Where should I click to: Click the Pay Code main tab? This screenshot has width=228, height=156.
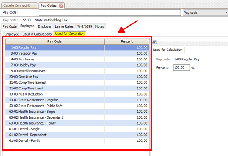(10, 26)
